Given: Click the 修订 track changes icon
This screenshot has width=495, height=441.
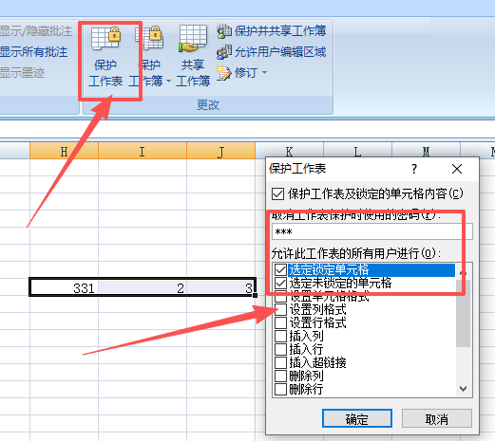Looking at the screenshot, I should click(x=224, y=73).
